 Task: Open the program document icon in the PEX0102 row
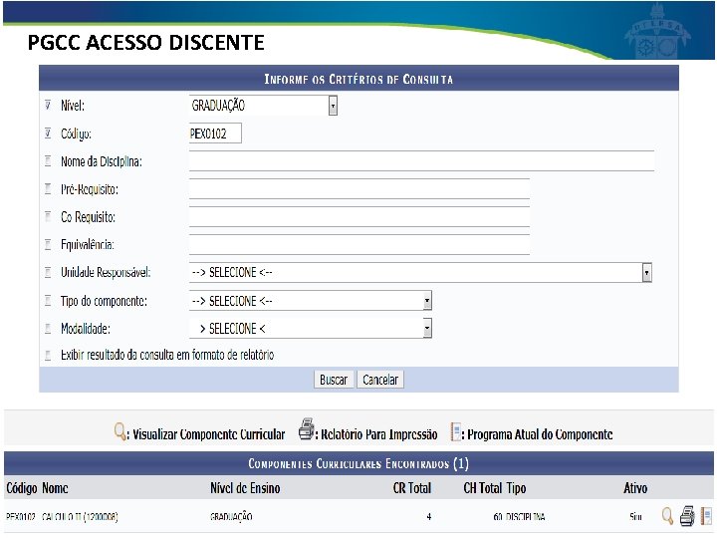(707, 516)
